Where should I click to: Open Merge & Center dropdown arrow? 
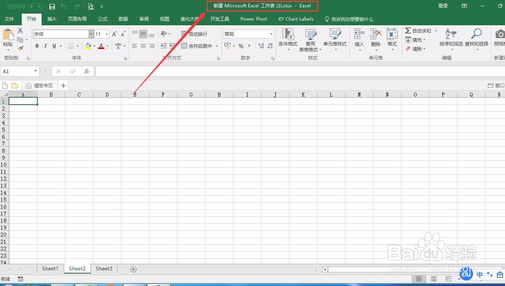217,46
